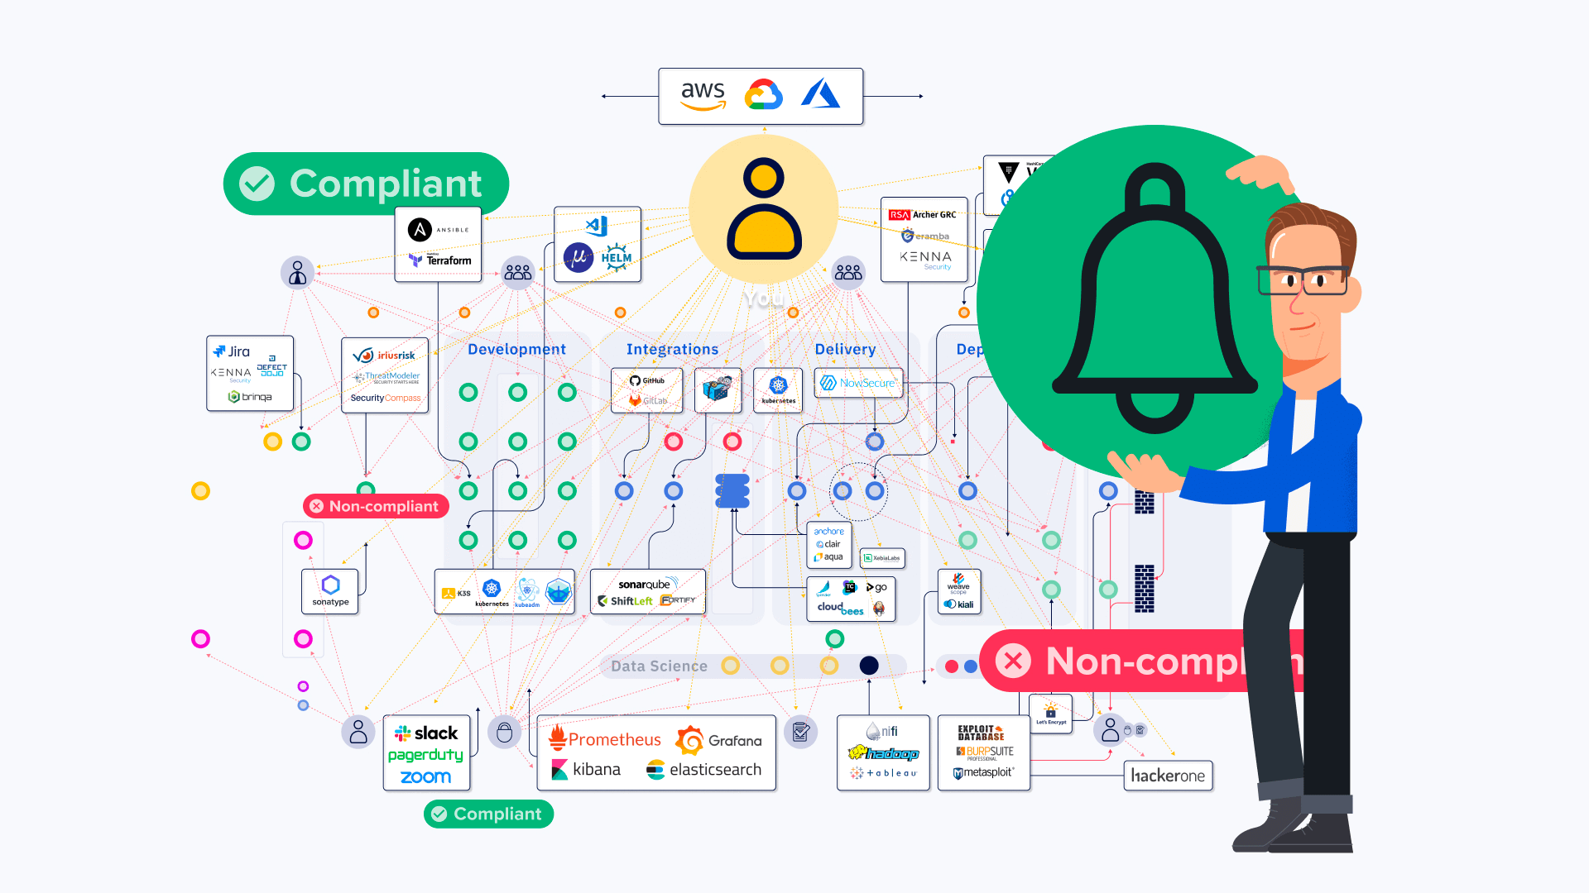Click the GitLab logo
Screen dimensions: 1589x893
pyautogui.click(x=647, y=400)
